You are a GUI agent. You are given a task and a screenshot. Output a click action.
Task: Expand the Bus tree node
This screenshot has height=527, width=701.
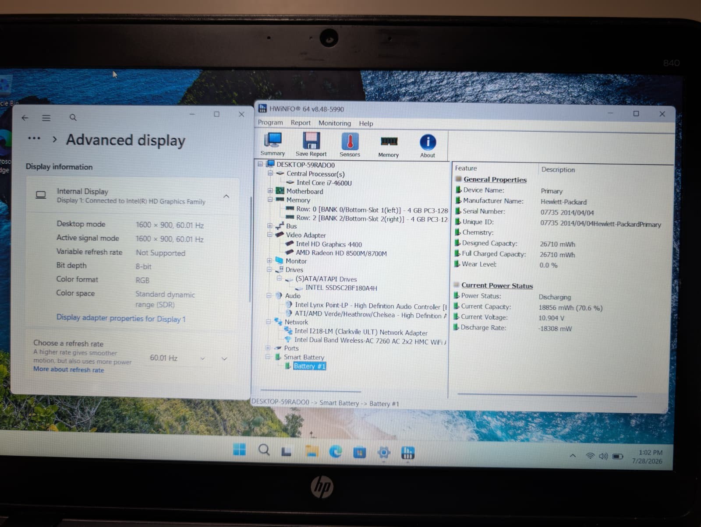[x=270, y=226]
